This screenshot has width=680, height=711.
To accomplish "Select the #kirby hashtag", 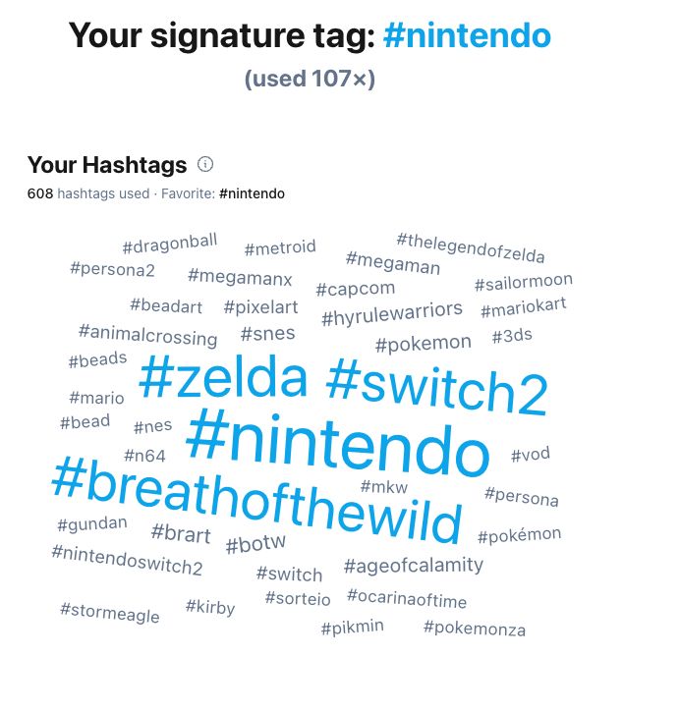I will (x=210, y=607).
